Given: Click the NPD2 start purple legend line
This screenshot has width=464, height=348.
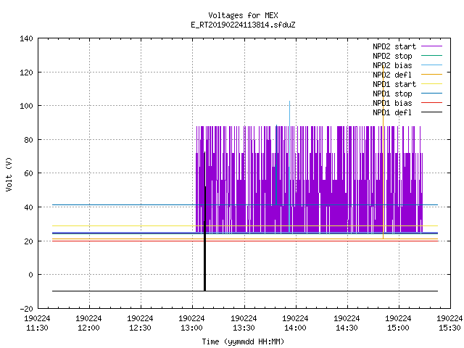Looking at the screenshot, I should [431, 46].
